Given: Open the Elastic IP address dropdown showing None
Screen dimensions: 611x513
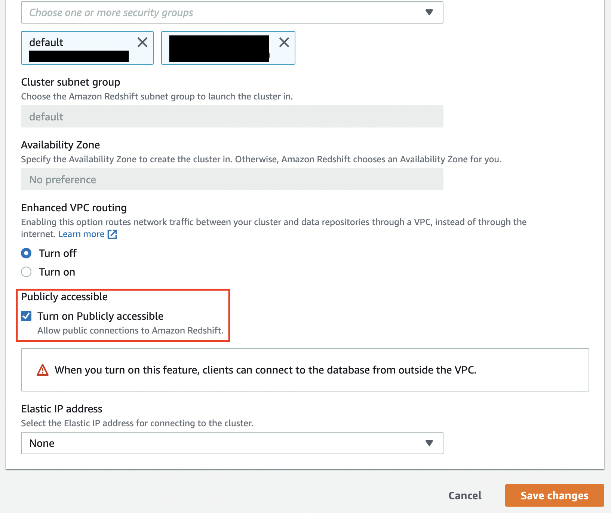Looking at the screenshot, I should coord(232,443).
